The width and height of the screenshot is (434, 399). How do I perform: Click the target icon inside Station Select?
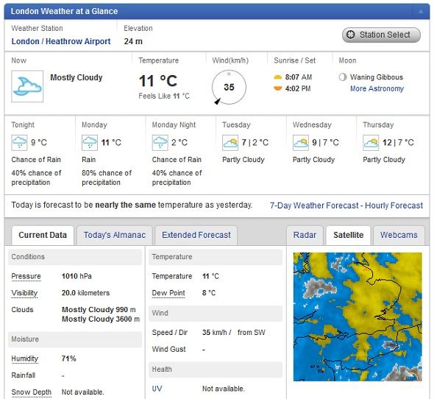[351, 35]
